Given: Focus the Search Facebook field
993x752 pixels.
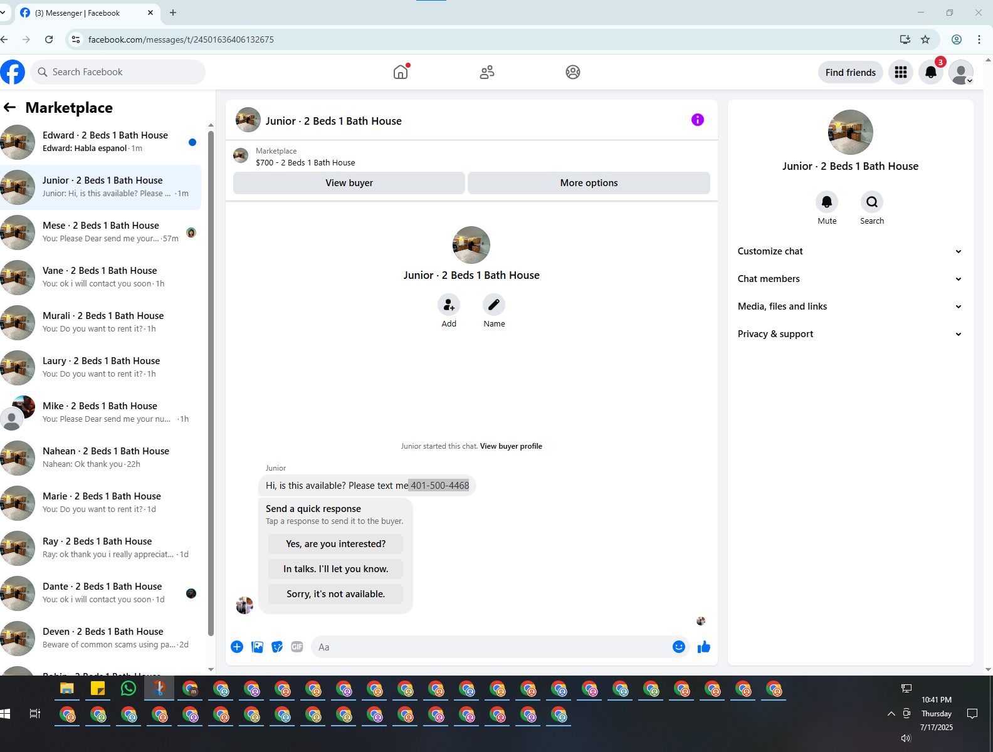Looking at the screenshot, I should (x=118, y=72).
